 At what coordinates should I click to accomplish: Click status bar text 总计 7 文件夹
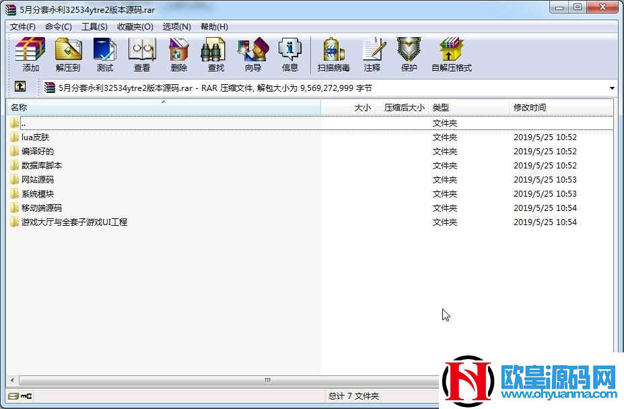click(x=353, y=396)
